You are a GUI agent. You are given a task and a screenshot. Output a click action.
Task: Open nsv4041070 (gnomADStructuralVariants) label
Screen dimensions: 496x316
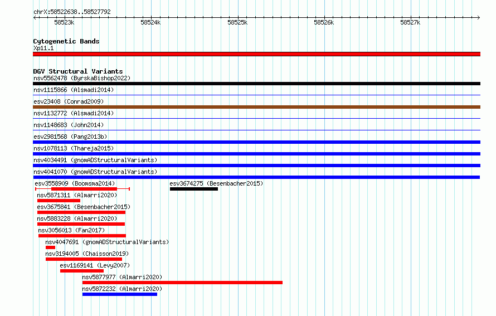tap(95, 172)
